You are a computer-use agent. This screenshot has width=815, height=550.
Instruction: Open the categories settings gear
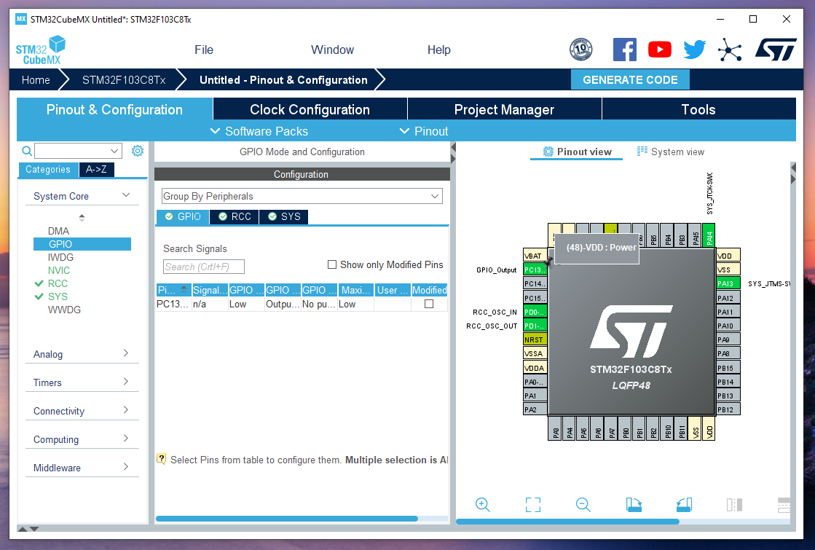click(x=137, y=151)
